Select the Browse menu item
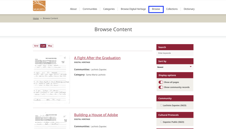 [156, 9]
